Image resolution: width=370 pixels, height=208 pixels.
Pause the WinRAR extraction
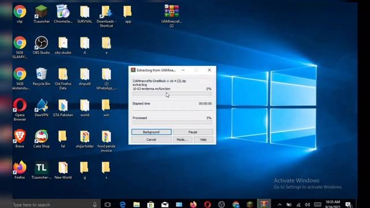click(193, 132)
